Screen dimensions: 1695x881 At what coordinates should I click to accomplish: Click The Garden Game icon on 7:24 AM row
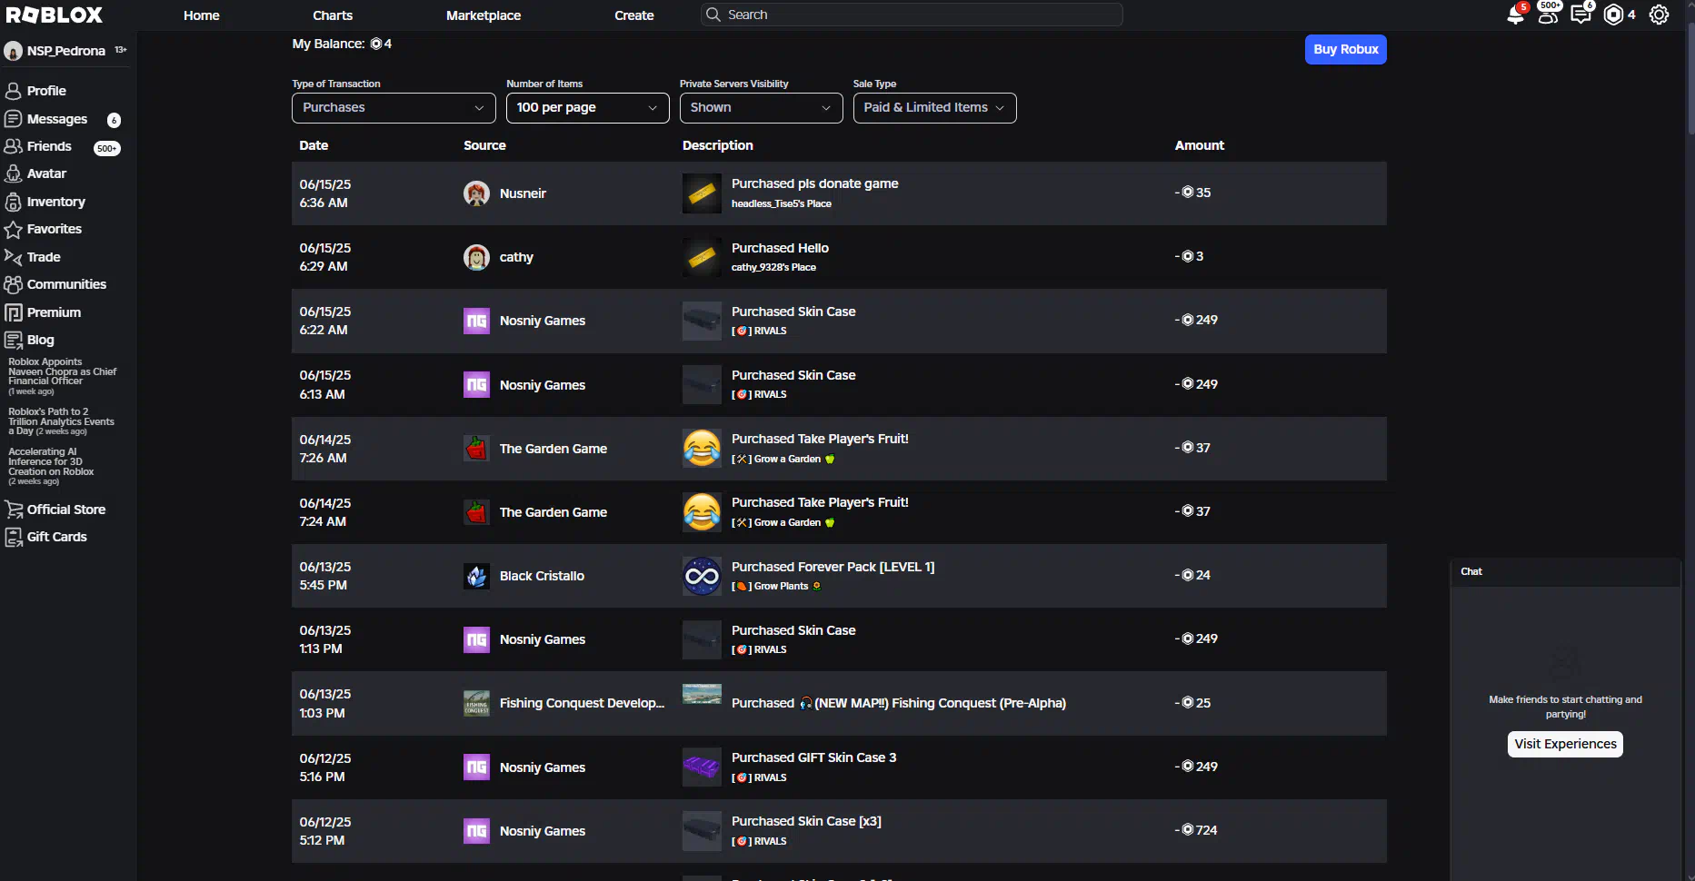pyautogui.click(x=476, y=512)
